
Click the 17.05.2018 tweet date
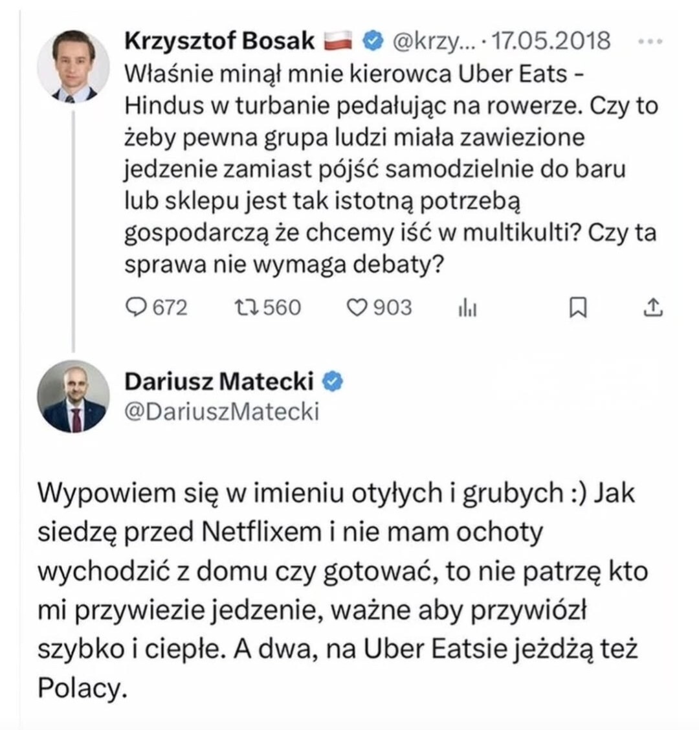coord(551,41)
